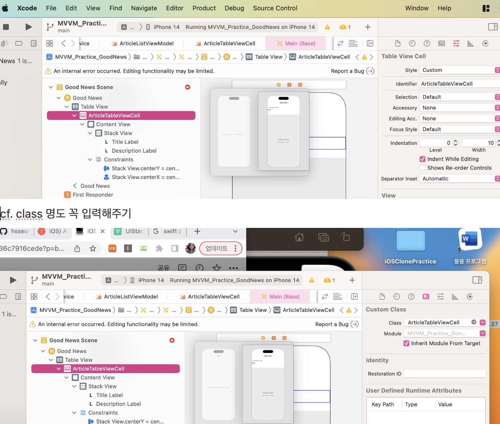
Task: Click inside the Restoration ID field
Action: pyautogui.click(x=445, y=373)
